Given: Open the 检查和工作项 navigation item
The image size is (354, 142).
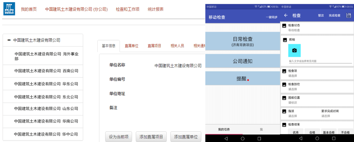Looking at the screenshot, I should point(127,9).
